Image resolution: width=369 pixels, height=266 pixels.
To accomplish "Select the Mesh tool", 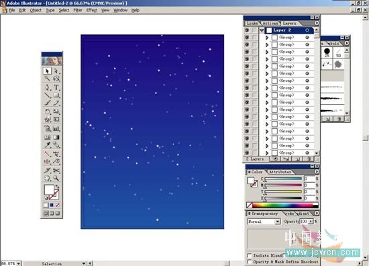I will [48, 137].
